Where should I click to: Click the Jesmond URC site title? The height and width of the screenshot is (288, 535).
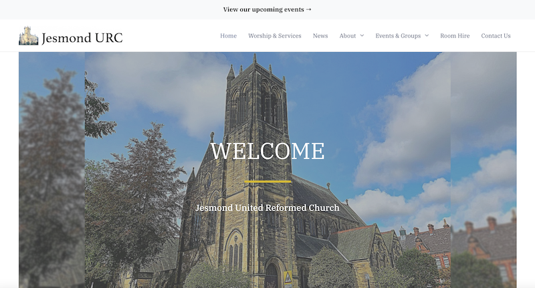click(x=82, y=37)
